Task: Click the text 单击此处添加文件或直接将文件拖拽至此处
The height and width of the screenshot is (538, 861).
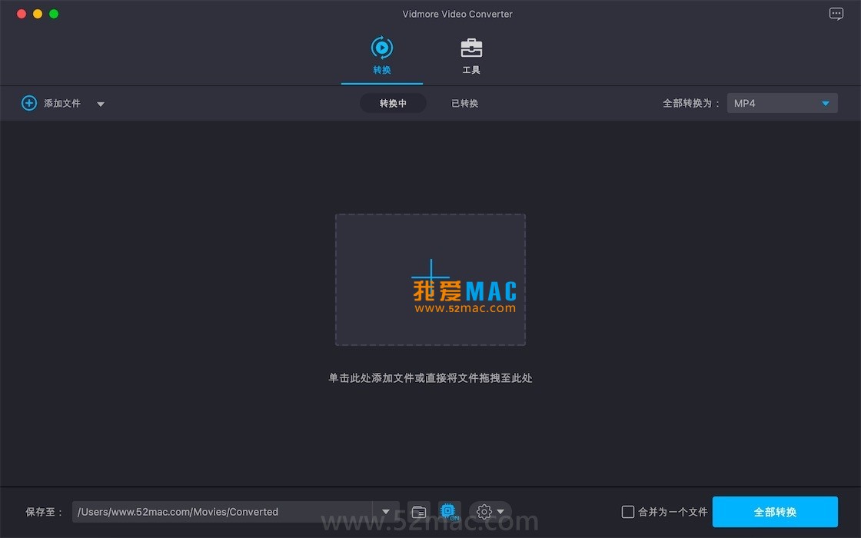Action: (430, 377)
